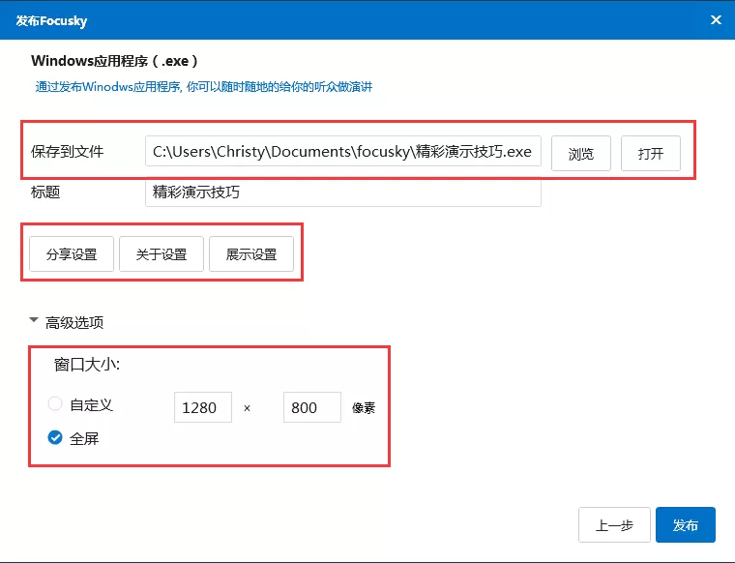The image size is (735, 563).
Task: Click the Windows应用程序 (.exe) heading
Action: [x=114, y=61]
